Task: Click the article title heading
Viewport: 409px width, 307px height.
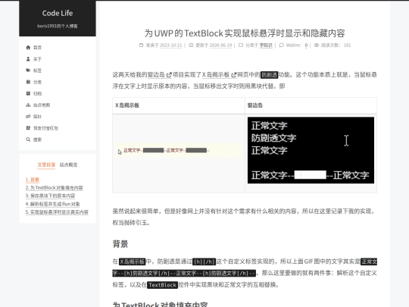Action: [x=245, y=33]
